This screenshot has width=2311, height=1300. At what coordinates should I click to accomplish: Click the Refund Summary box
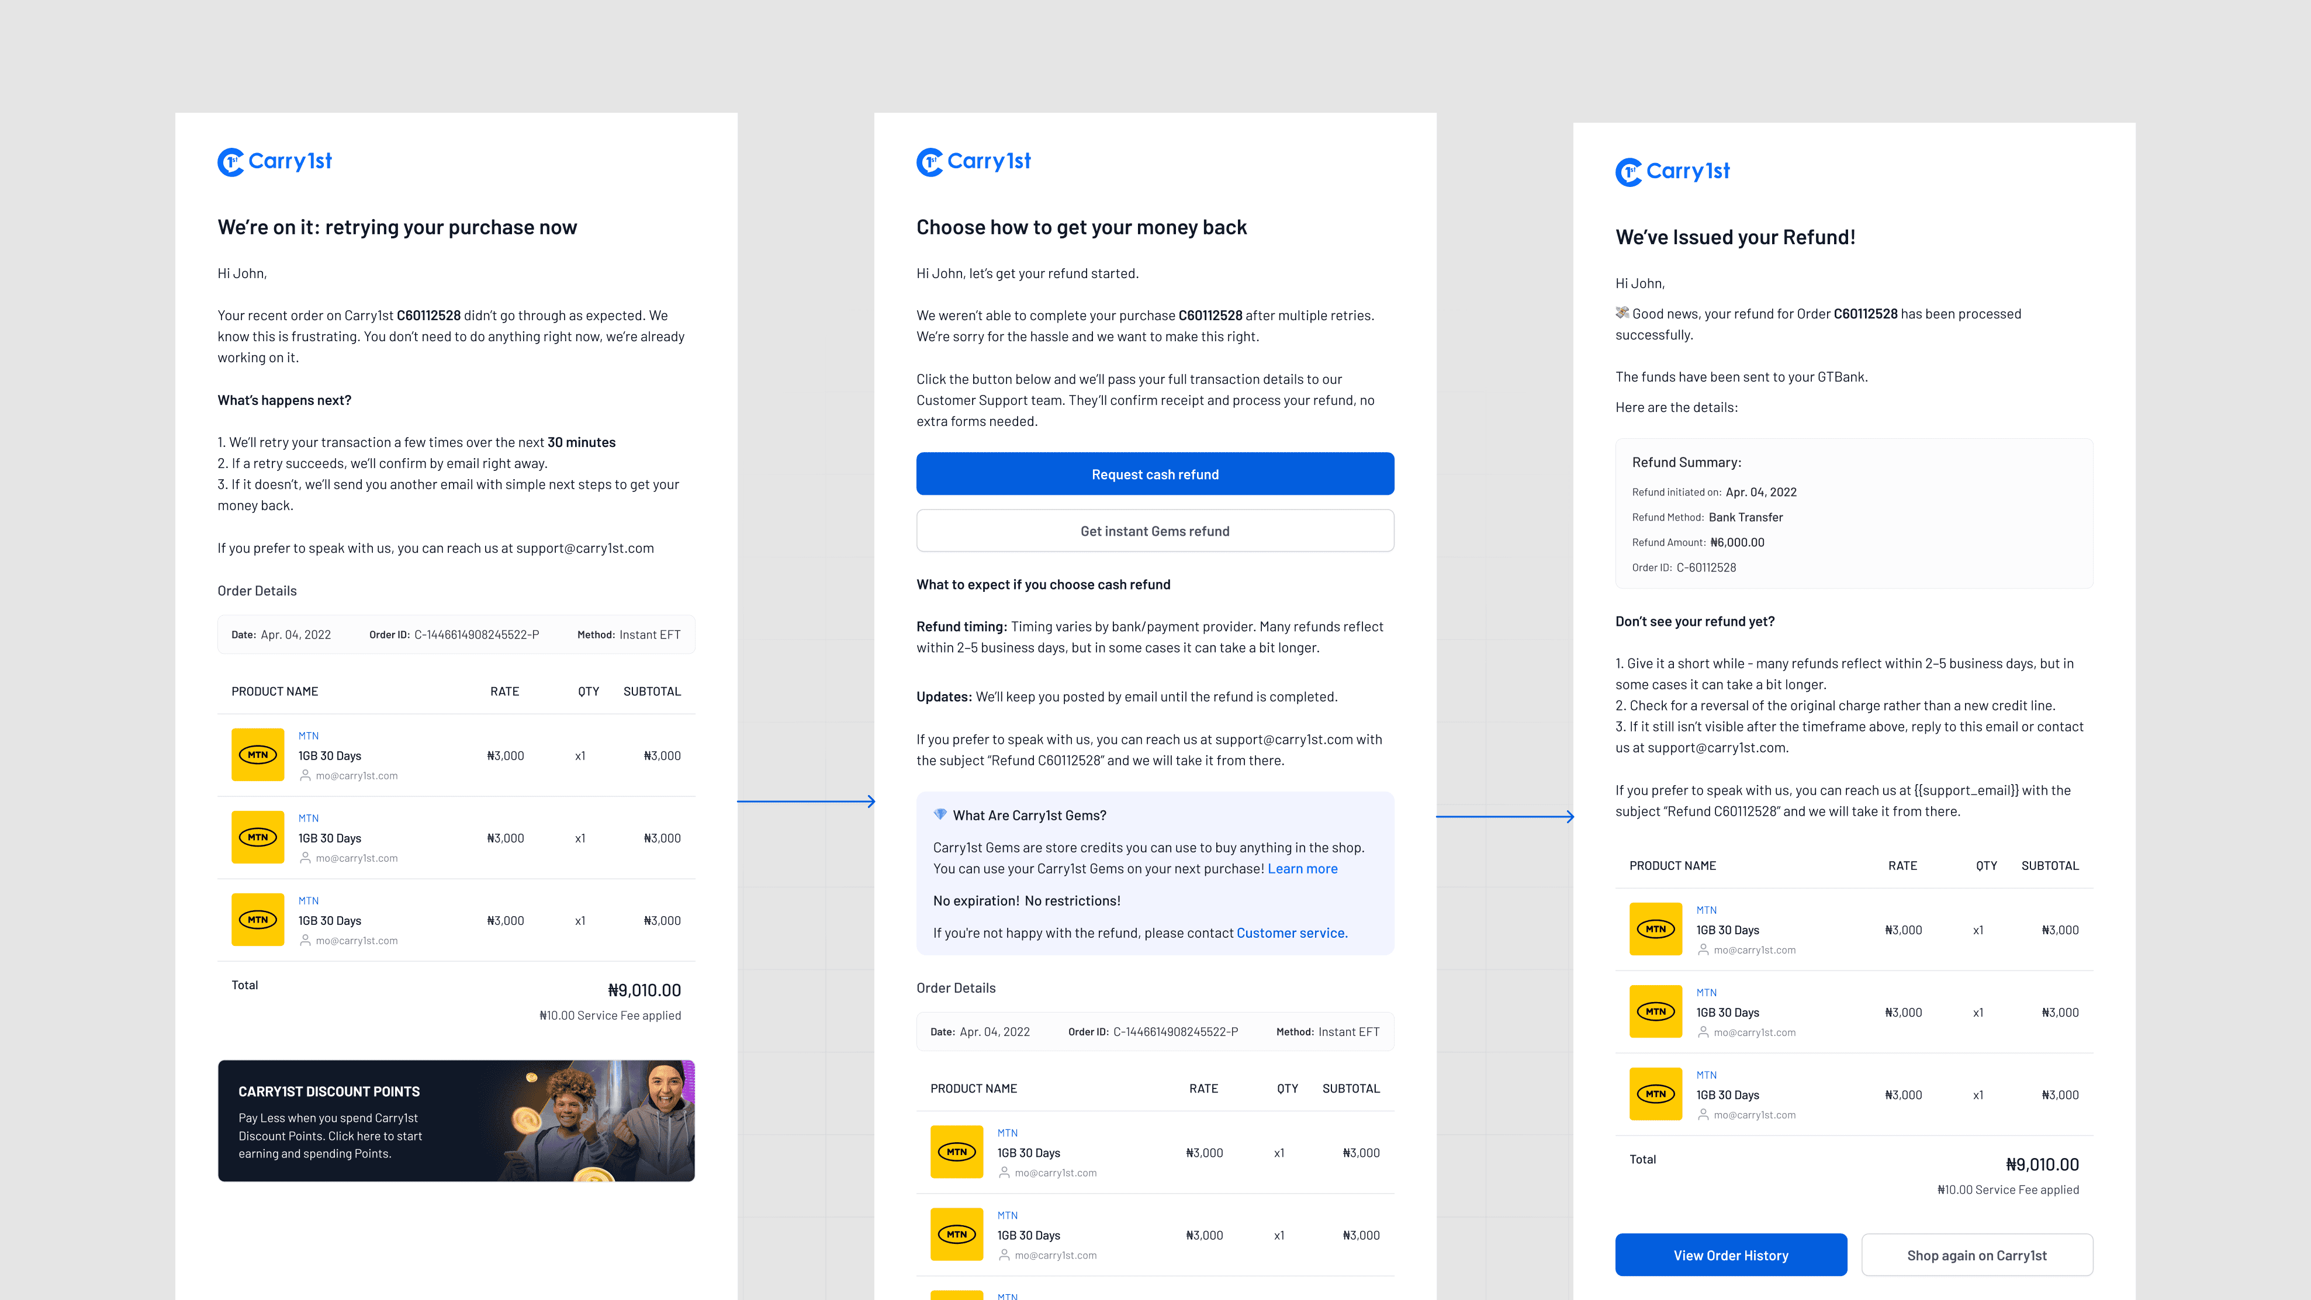tap(1853, 514)
